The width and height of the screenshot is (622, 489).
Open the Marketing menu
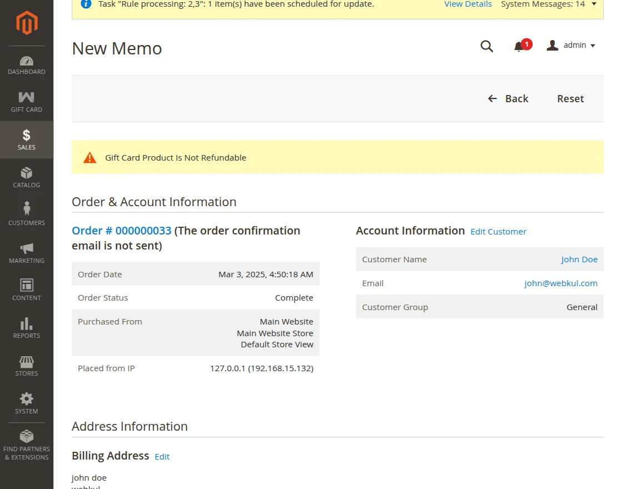pyautogui.click(x=27, y=253)
